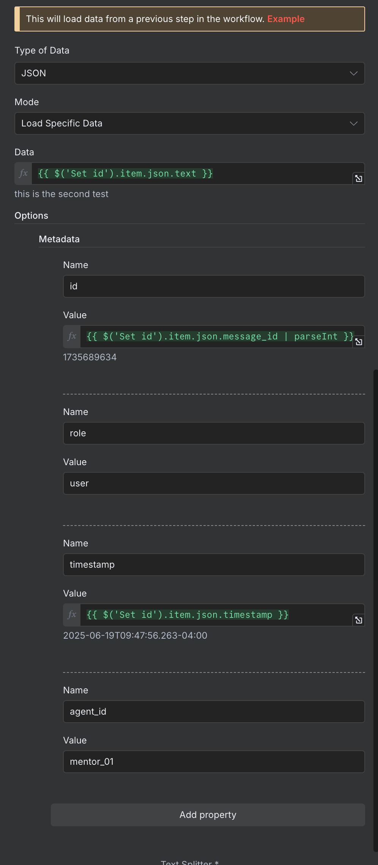378x865 pixels.
Task: Open expression editor for timestamp value
Action: [359, 620]
